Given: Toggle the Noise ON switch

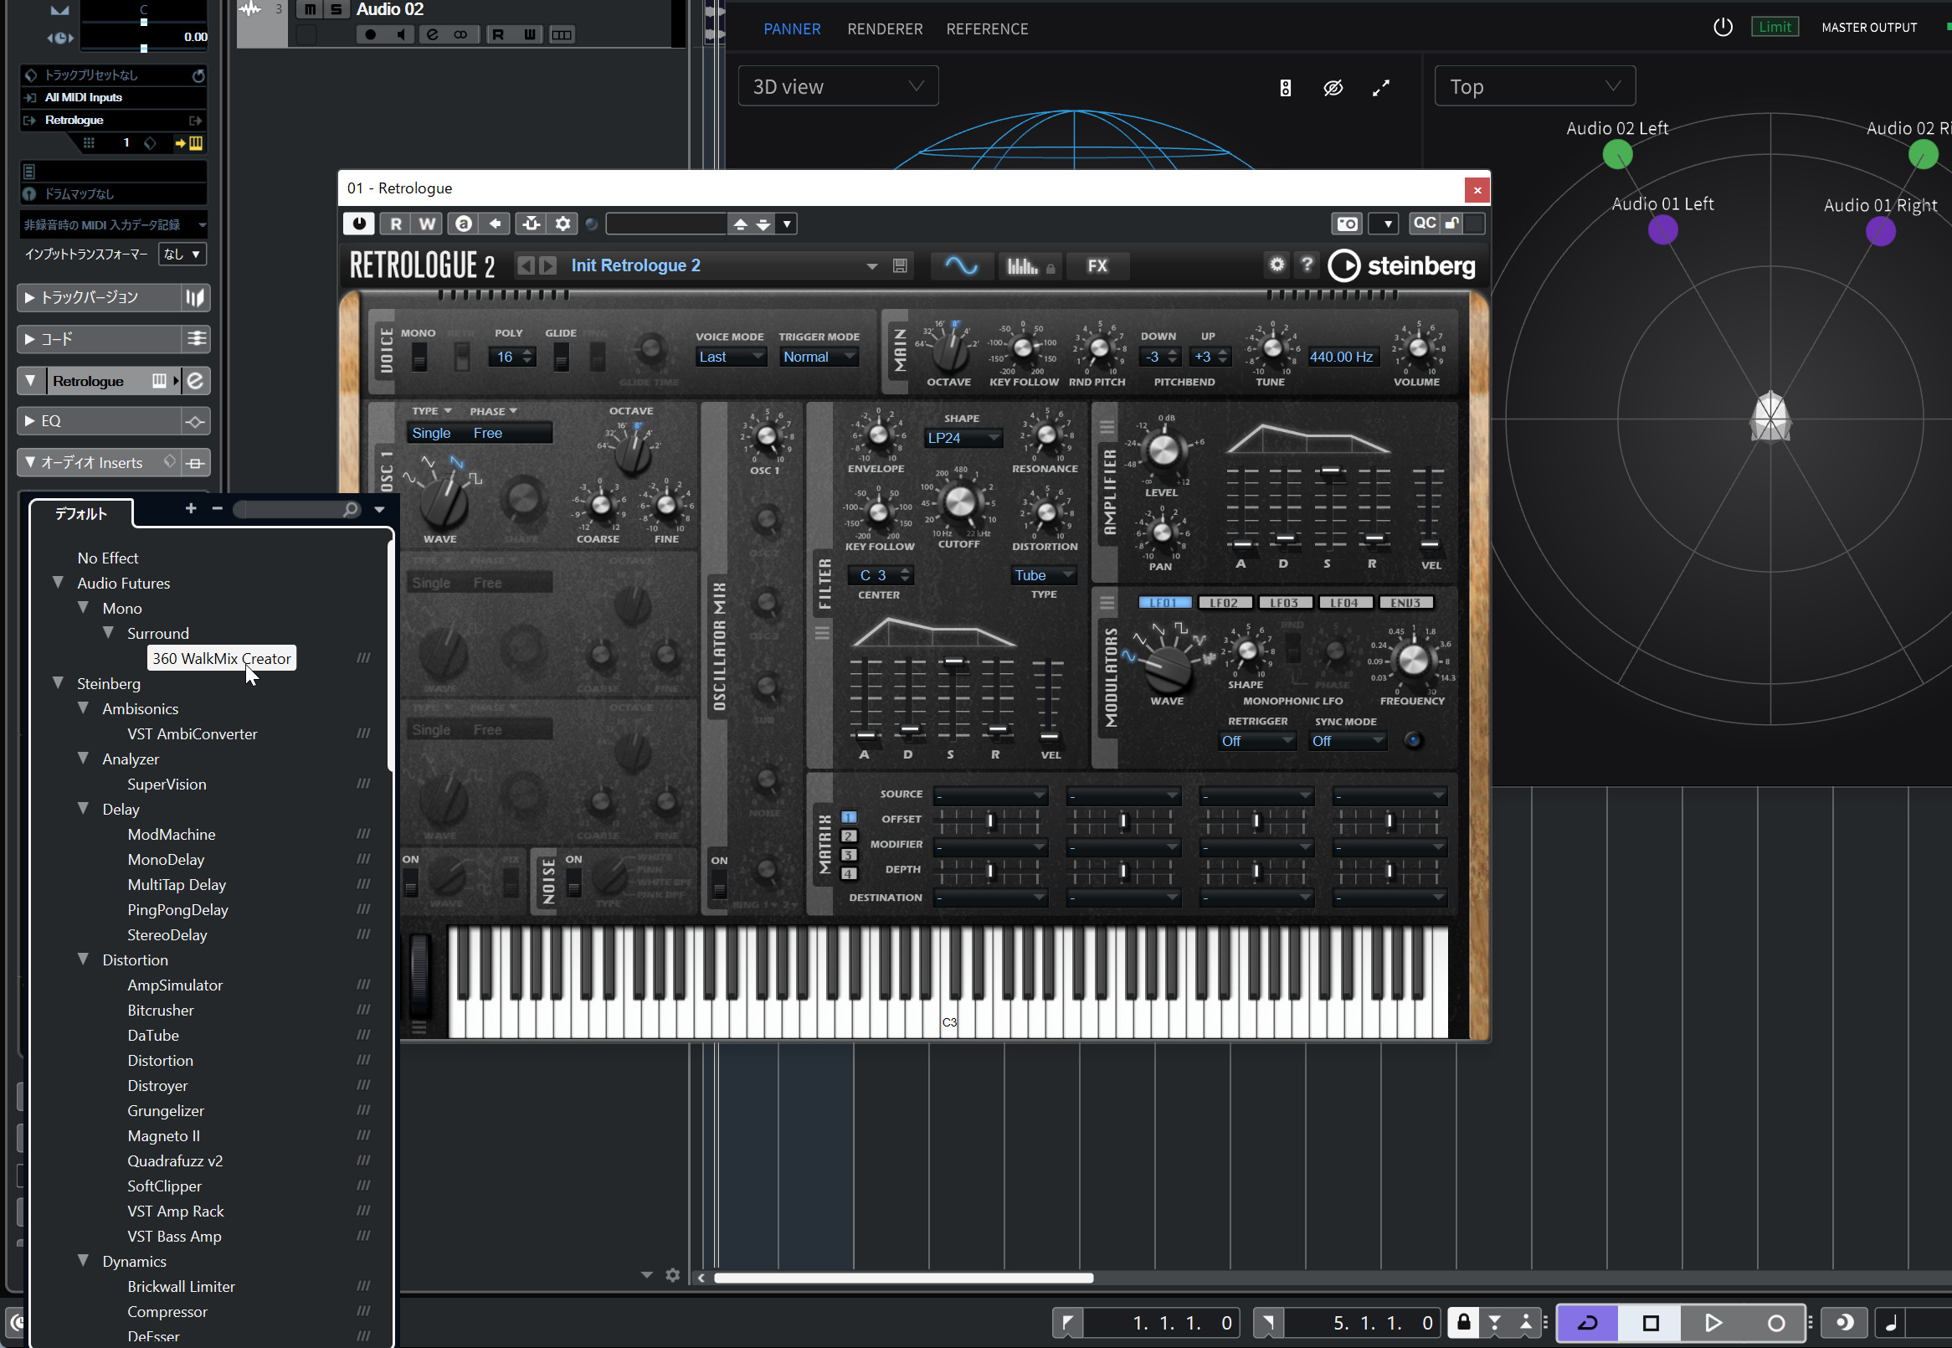Looking at the screenshot, I should click(x=573, y=884).
